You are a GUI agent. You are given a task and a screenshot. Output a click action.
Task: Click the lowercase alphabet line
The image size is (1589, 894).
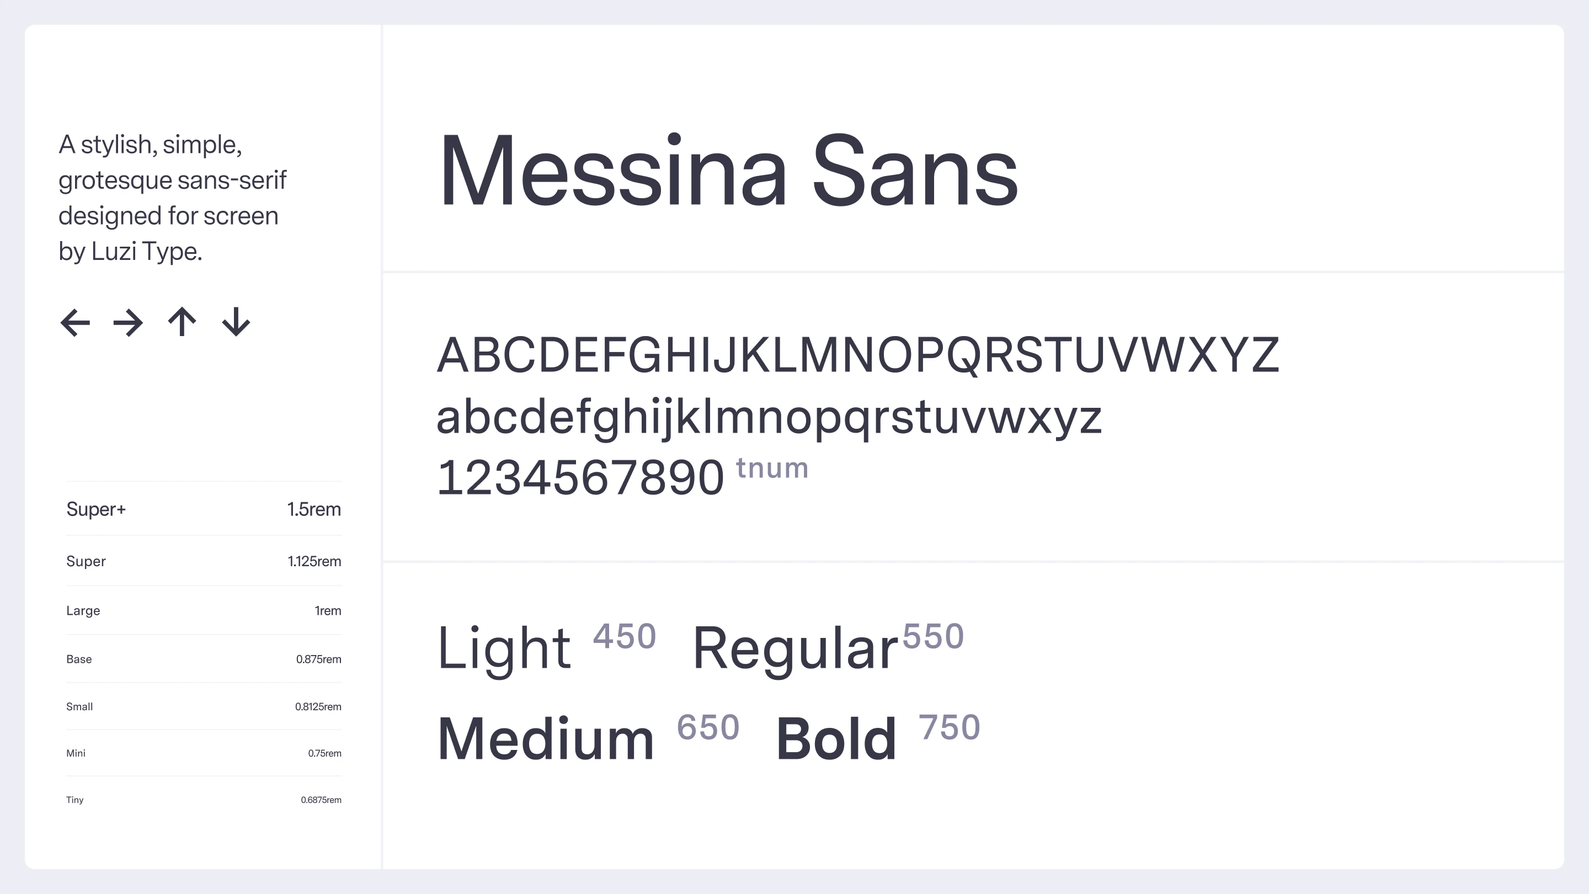pos(769,418)
